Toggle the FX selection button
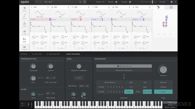Screen dimensions: 195x109 [x=131, y=87]
